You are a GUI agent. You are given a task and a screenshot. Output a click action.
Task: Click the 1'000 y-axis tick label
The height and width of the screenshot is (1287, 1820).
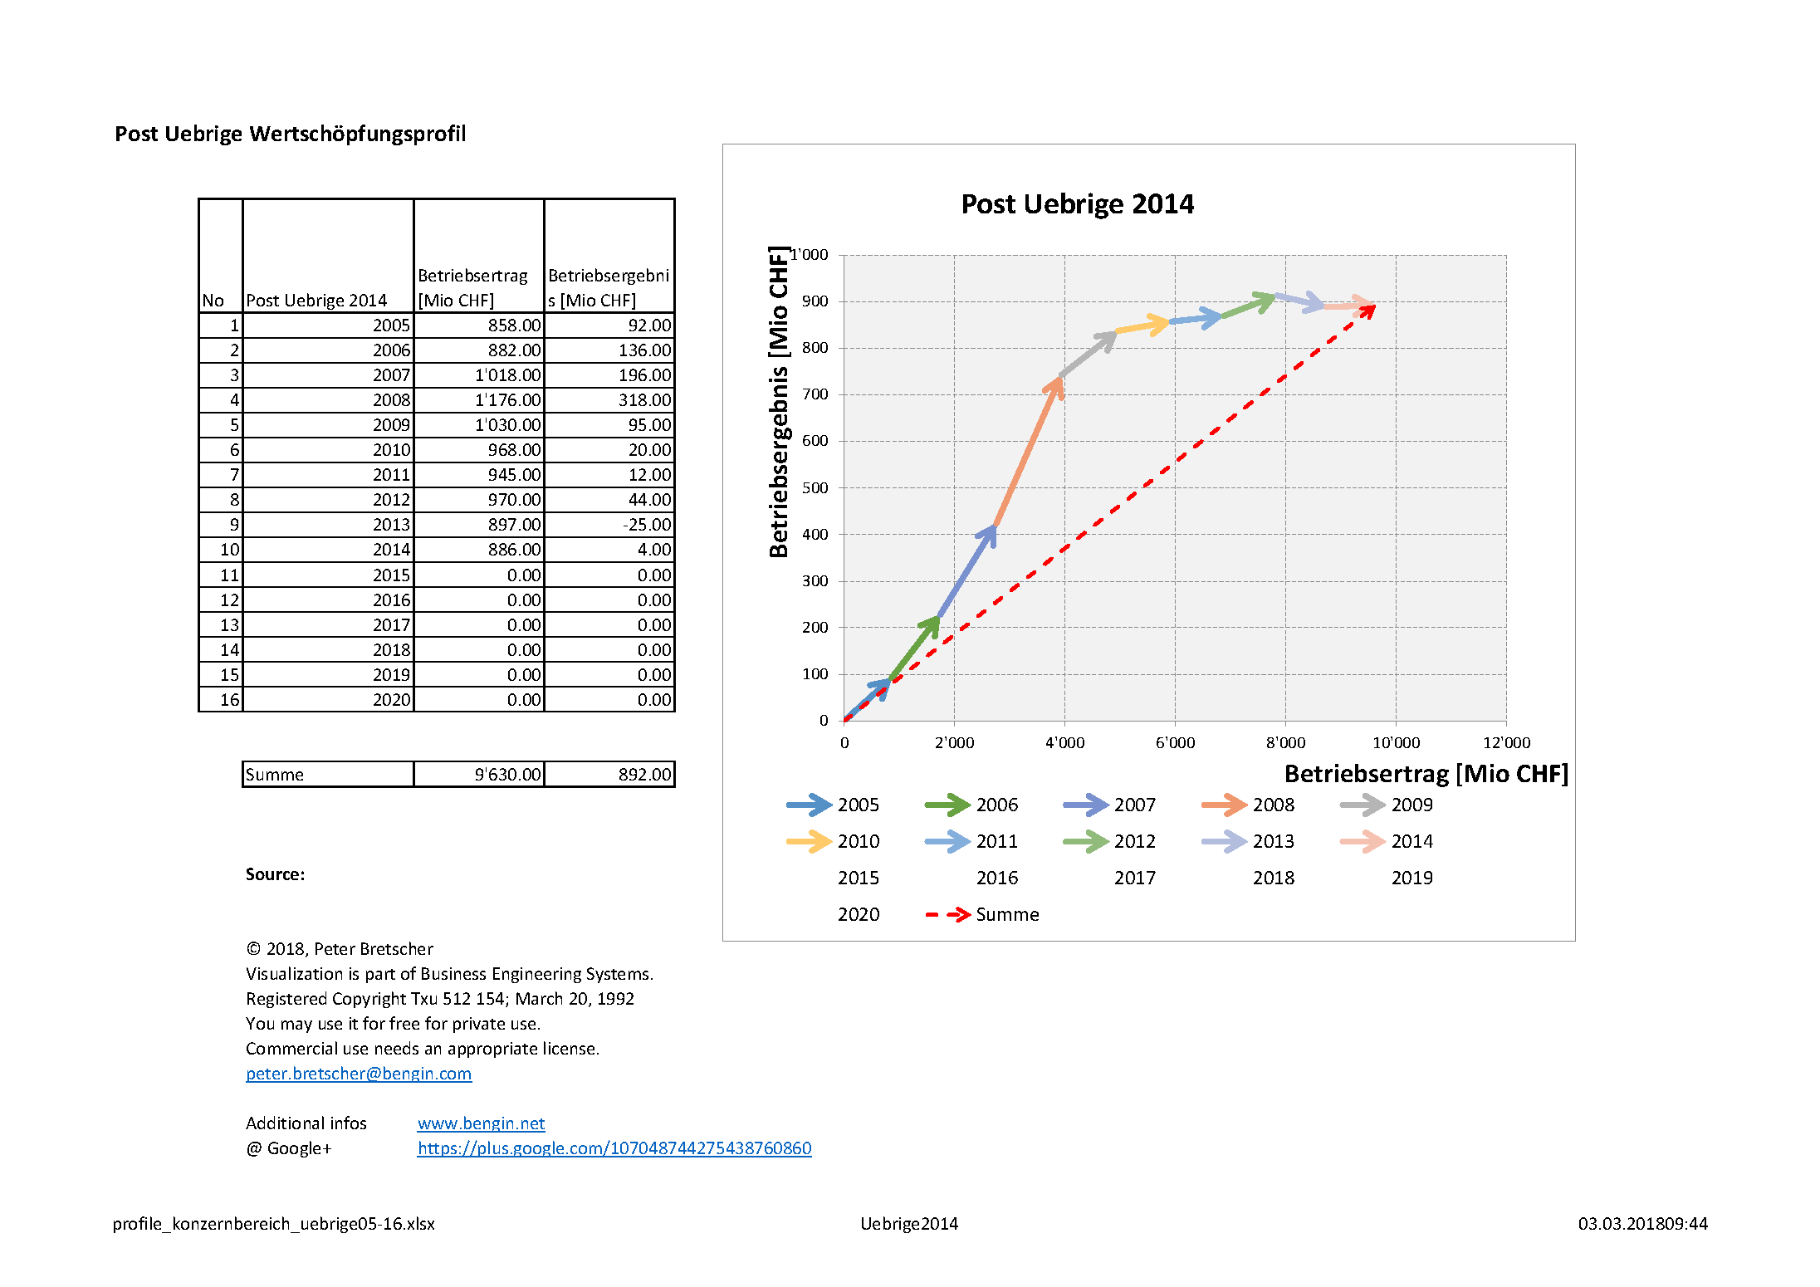(x=810, y=255)
